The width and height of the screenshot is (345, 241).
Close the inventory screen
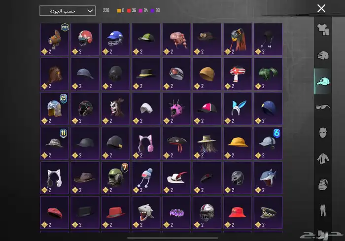point(321,8)
